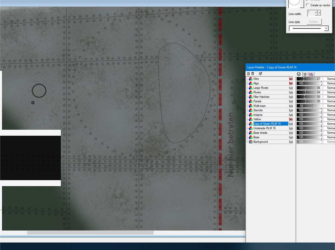This screenshot has width=335, height=250.
Task: Show the hidden Yellow layer
Action: [291, 119]
